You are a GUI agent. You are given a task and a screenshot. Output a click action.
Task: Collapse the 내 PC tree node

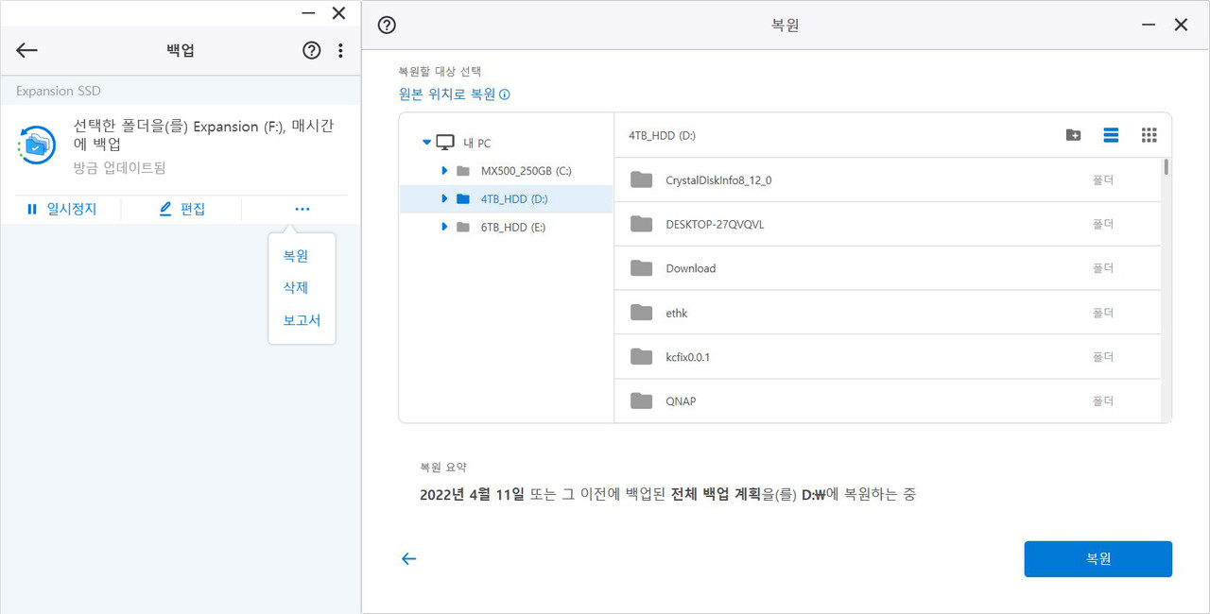point(427,143)
